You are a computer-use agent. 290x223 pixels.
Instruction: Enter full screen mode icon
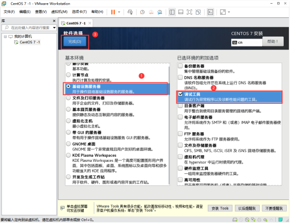tap(189, 12)
